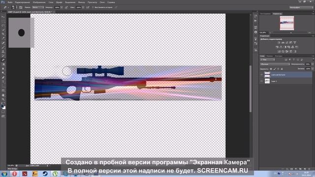Viewport: 315px width, 177px height.
Task: Open the eraser Mode dropdown
Action: (x=38, y=7)
